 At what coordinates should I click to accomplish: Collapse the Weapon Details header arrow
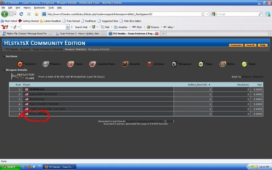[x=4, y=70]
